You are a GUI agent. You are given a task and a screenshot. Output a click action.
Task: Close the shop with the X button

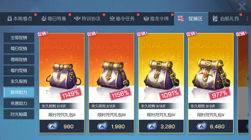coord(242,6)
